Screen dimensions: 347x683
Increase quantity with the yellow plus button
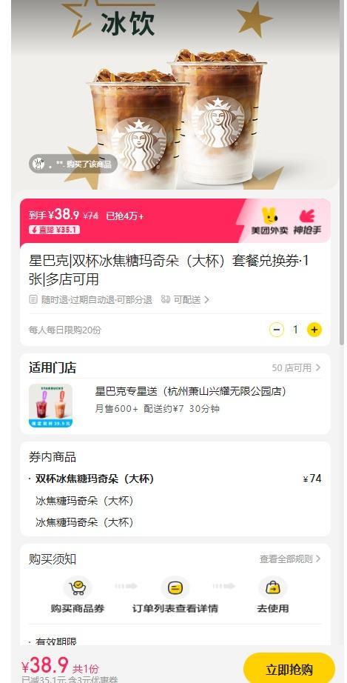click(314, 330)
